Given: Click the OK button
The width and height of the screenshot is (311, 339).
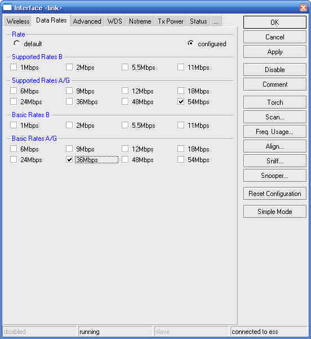Looking at the screenshot, I should (x=275, y=23).
